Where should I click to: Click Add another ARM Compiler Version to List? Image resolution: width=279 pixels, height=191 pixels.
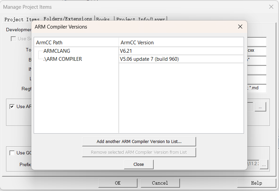pos(139,142)
